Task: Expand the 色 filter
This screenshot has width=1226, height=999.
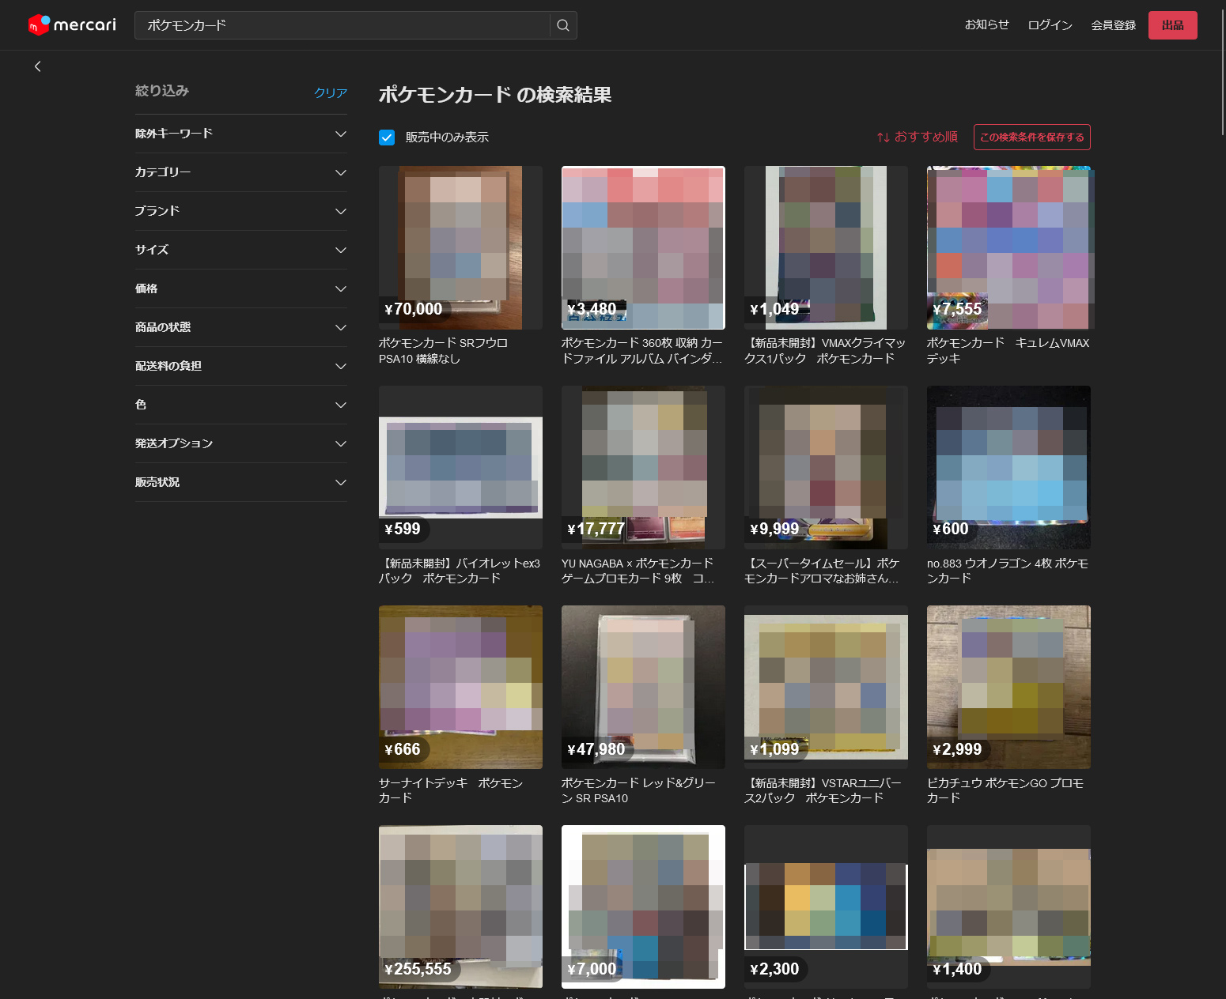Action: tap(241, 405)
